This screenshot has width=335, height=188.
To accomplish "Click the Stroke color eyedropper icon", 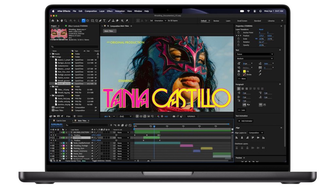I will 260,74.
